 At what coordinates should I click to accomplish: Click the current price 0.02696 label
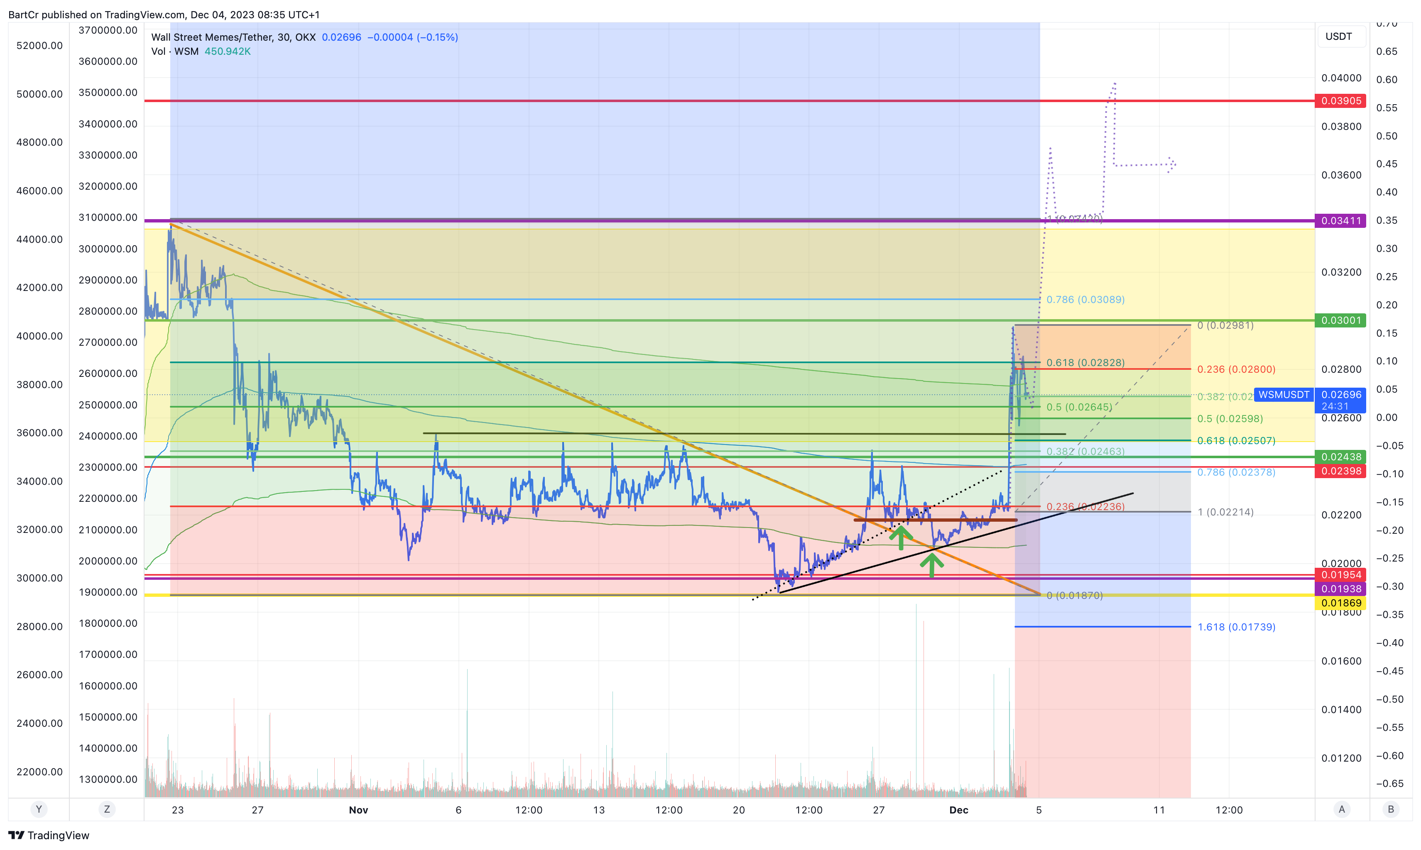(x=1340, y=400)
